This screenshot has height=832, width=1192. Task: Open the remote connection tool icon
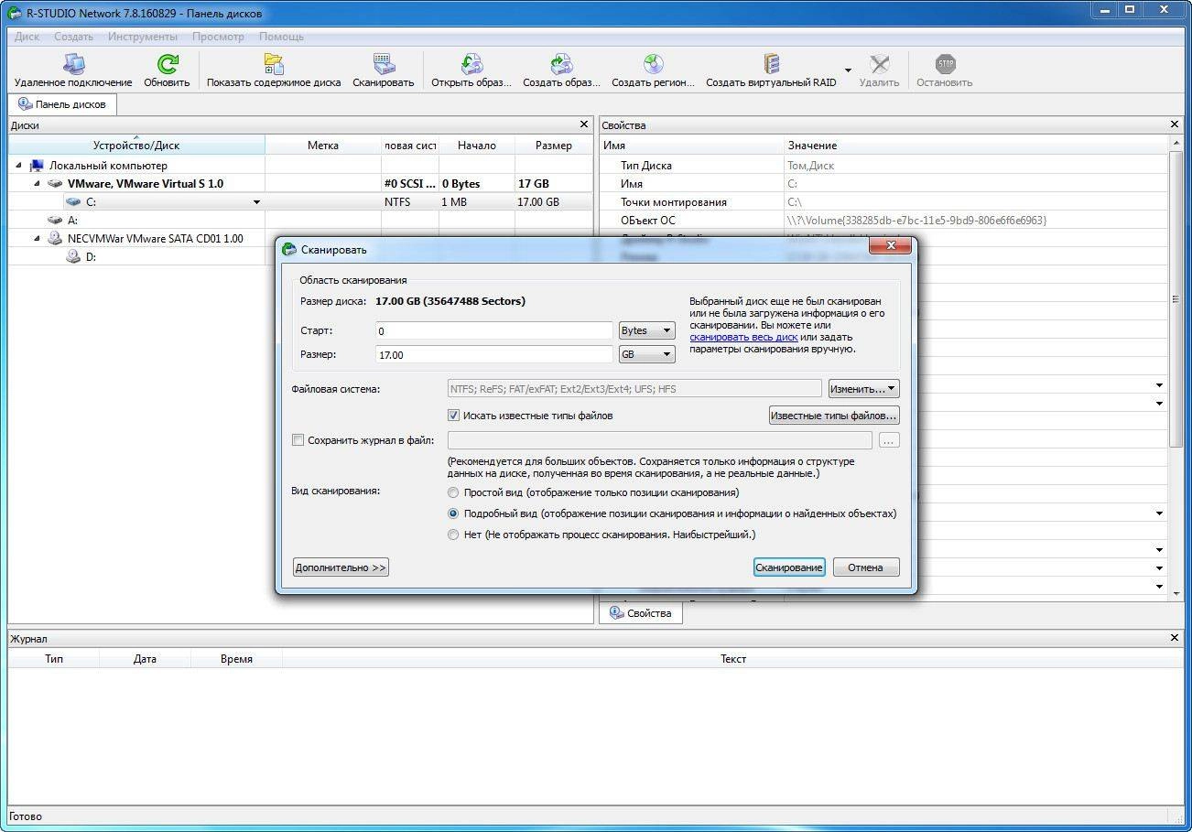click(x=73, y=63)
